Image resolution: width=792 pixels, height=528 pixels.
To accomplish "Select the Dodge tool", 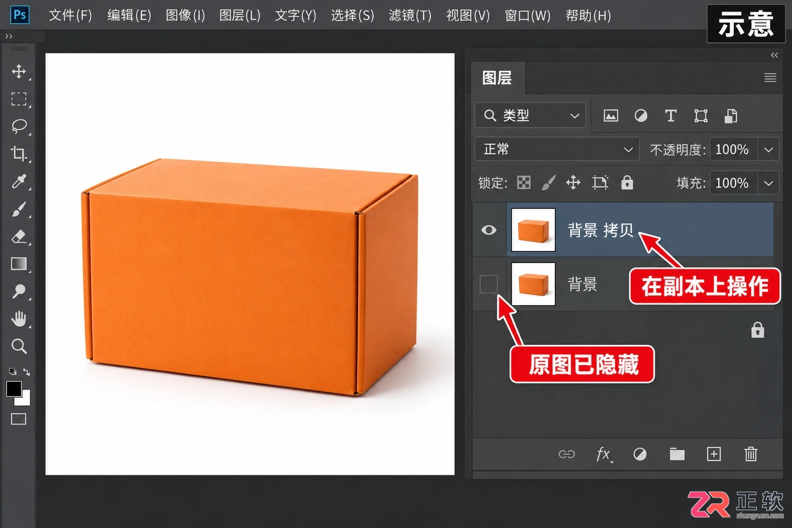I will (19, 291).
